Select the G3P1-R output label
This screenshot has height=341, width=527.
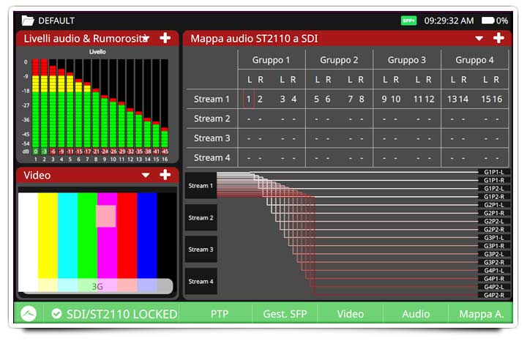coord(494,246)
